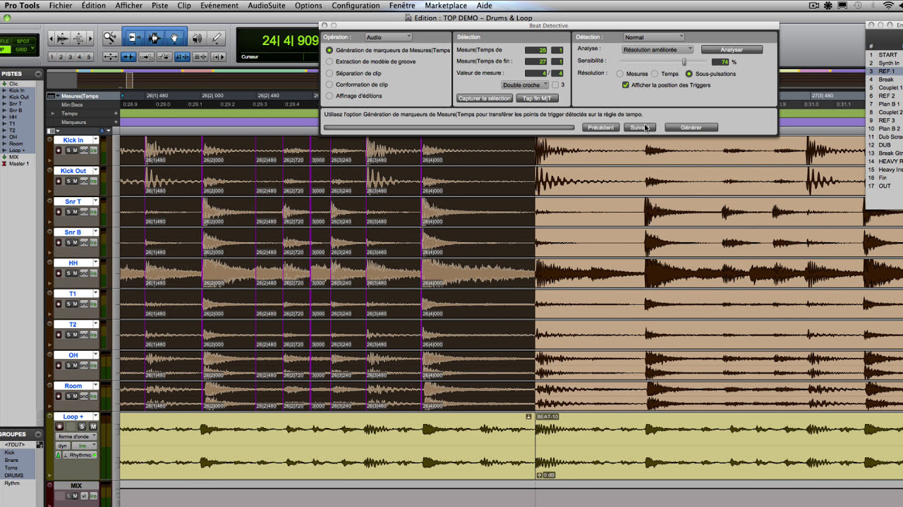Select Master 1 in Pistes list
Screen dimensions: 903x507
18,163
